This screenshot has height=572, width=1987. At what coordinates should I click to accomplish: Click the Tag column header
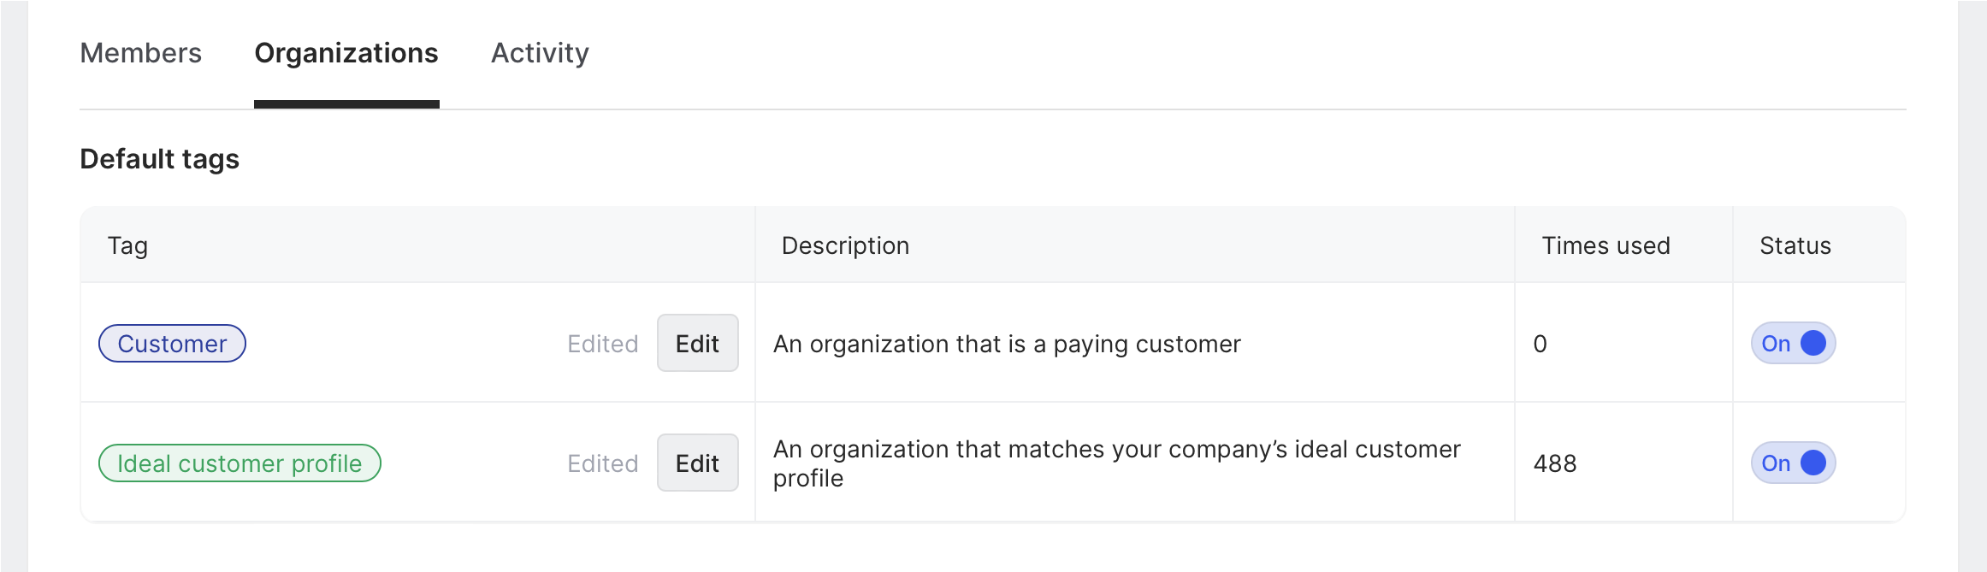[128, 246]
